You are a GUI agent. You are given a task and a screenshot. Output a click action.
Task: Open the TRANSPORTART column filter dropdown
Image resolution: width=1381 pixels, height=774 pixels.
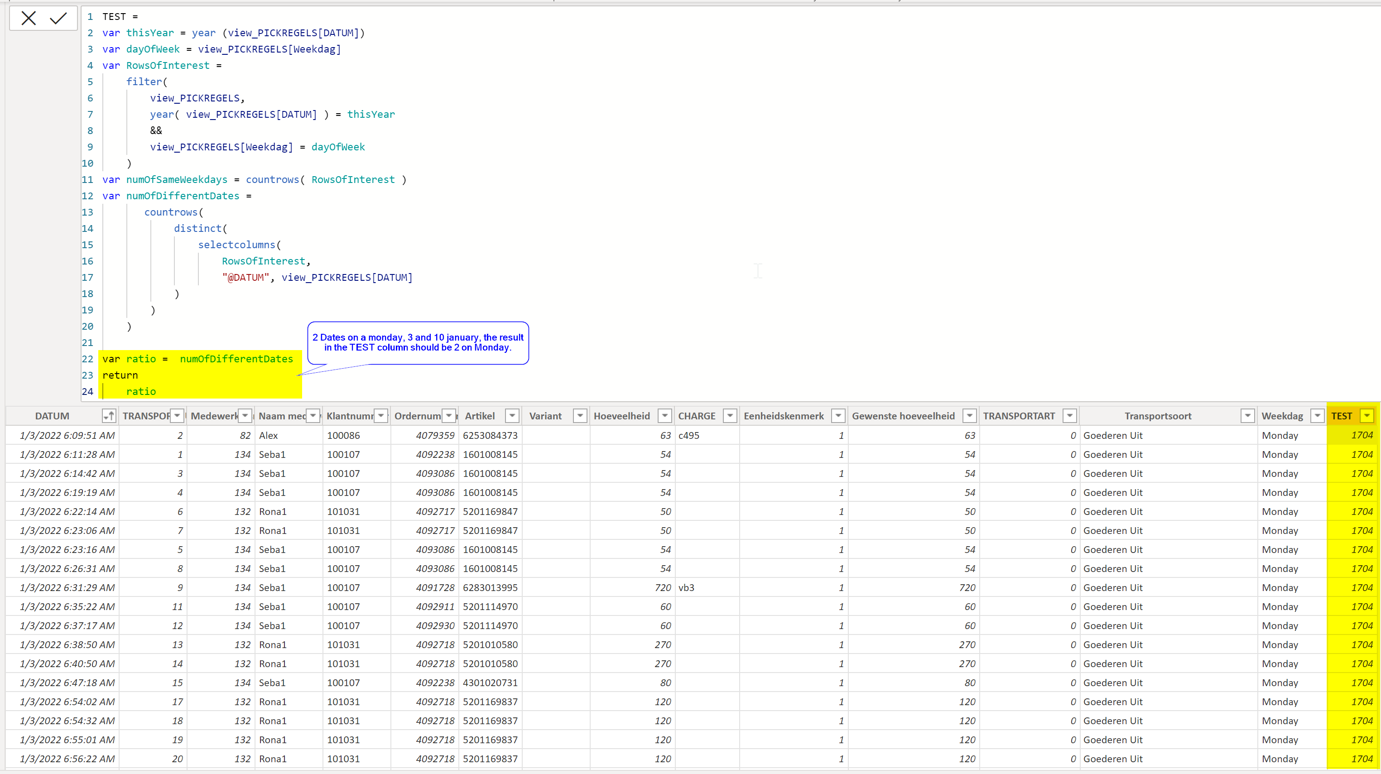click(1069, 416)
